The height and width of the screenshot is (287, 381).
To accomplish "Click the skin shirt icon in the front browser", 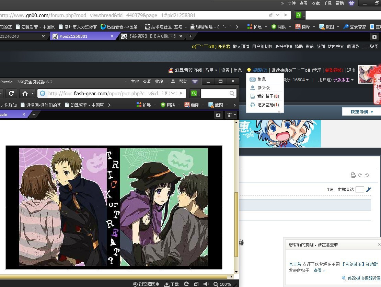I will [195, 82].
